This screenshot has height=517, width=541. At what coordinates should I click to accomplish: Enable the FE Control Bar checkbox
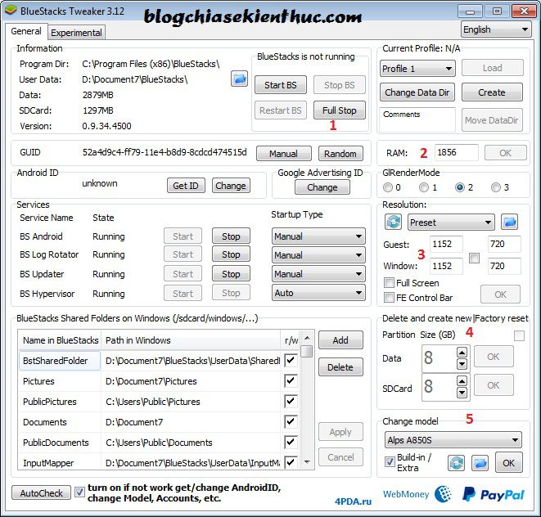click(x=389, y=297)
